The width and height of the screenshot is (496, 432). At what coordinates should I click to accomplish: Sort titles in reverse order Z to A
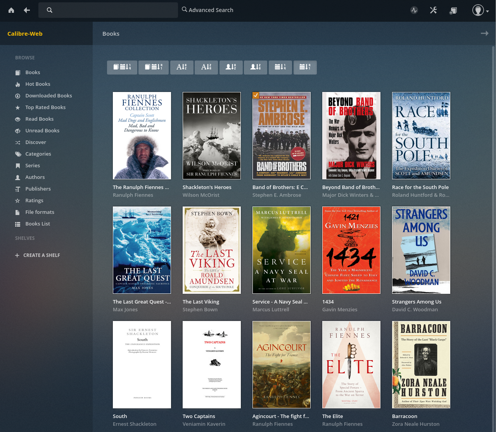pyautogui.click(x=206, y=67)
